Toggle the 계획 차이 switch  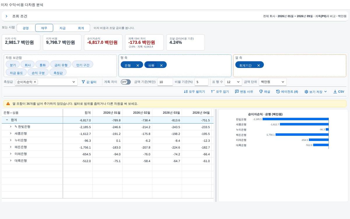coord(126,82)
